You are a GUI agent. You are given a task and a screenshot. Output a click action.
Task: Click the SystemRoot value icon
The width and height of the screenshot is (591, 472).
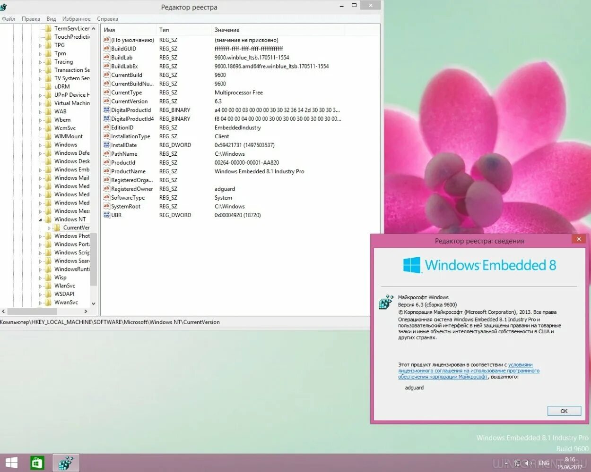tap(107, 206)
